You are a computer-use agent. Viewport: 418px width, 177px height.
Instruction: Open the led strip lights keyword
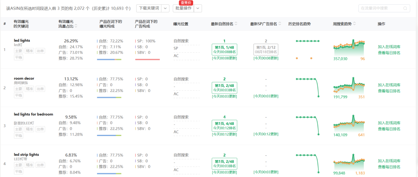pos(26,154)
